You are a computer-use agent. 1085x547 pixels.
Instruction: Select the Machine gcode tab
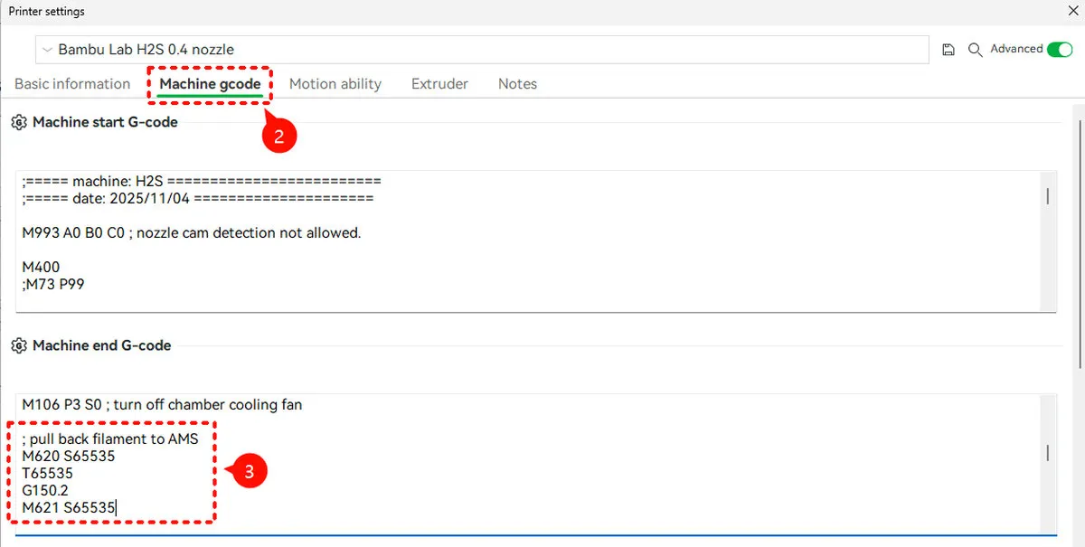tap(211, 84)
